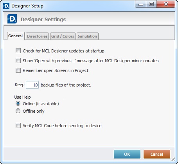This screenshot has width=178, height=164.
Task: Open the Grid / Colors tab
Action: pos(63,36)
